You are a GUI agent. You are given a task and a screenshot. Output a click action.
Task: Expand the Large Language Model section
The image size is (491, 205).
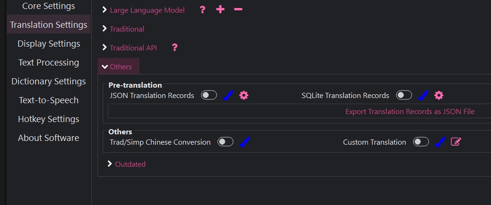point(147,10)
